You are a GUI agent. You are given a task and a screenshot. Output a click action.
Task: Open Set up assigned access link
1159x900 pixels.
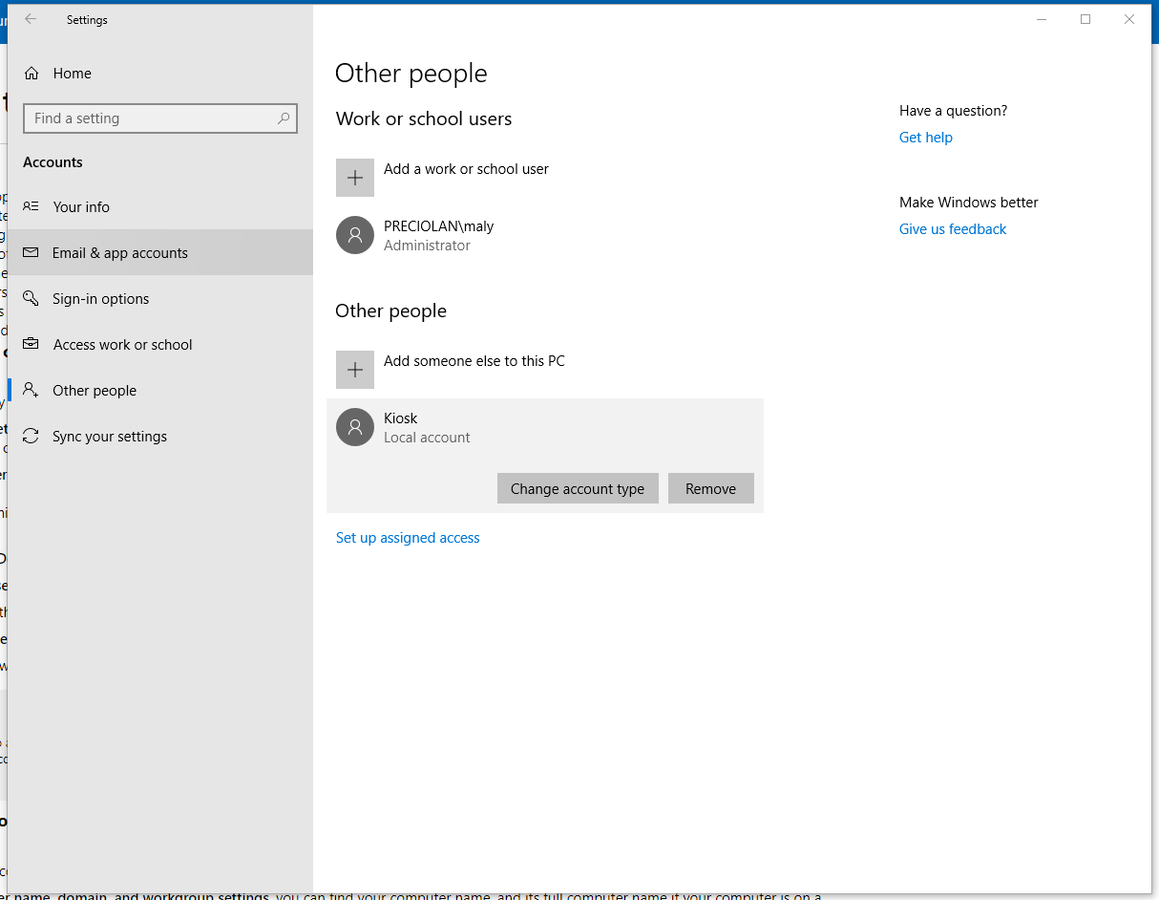tap(408, 538)
